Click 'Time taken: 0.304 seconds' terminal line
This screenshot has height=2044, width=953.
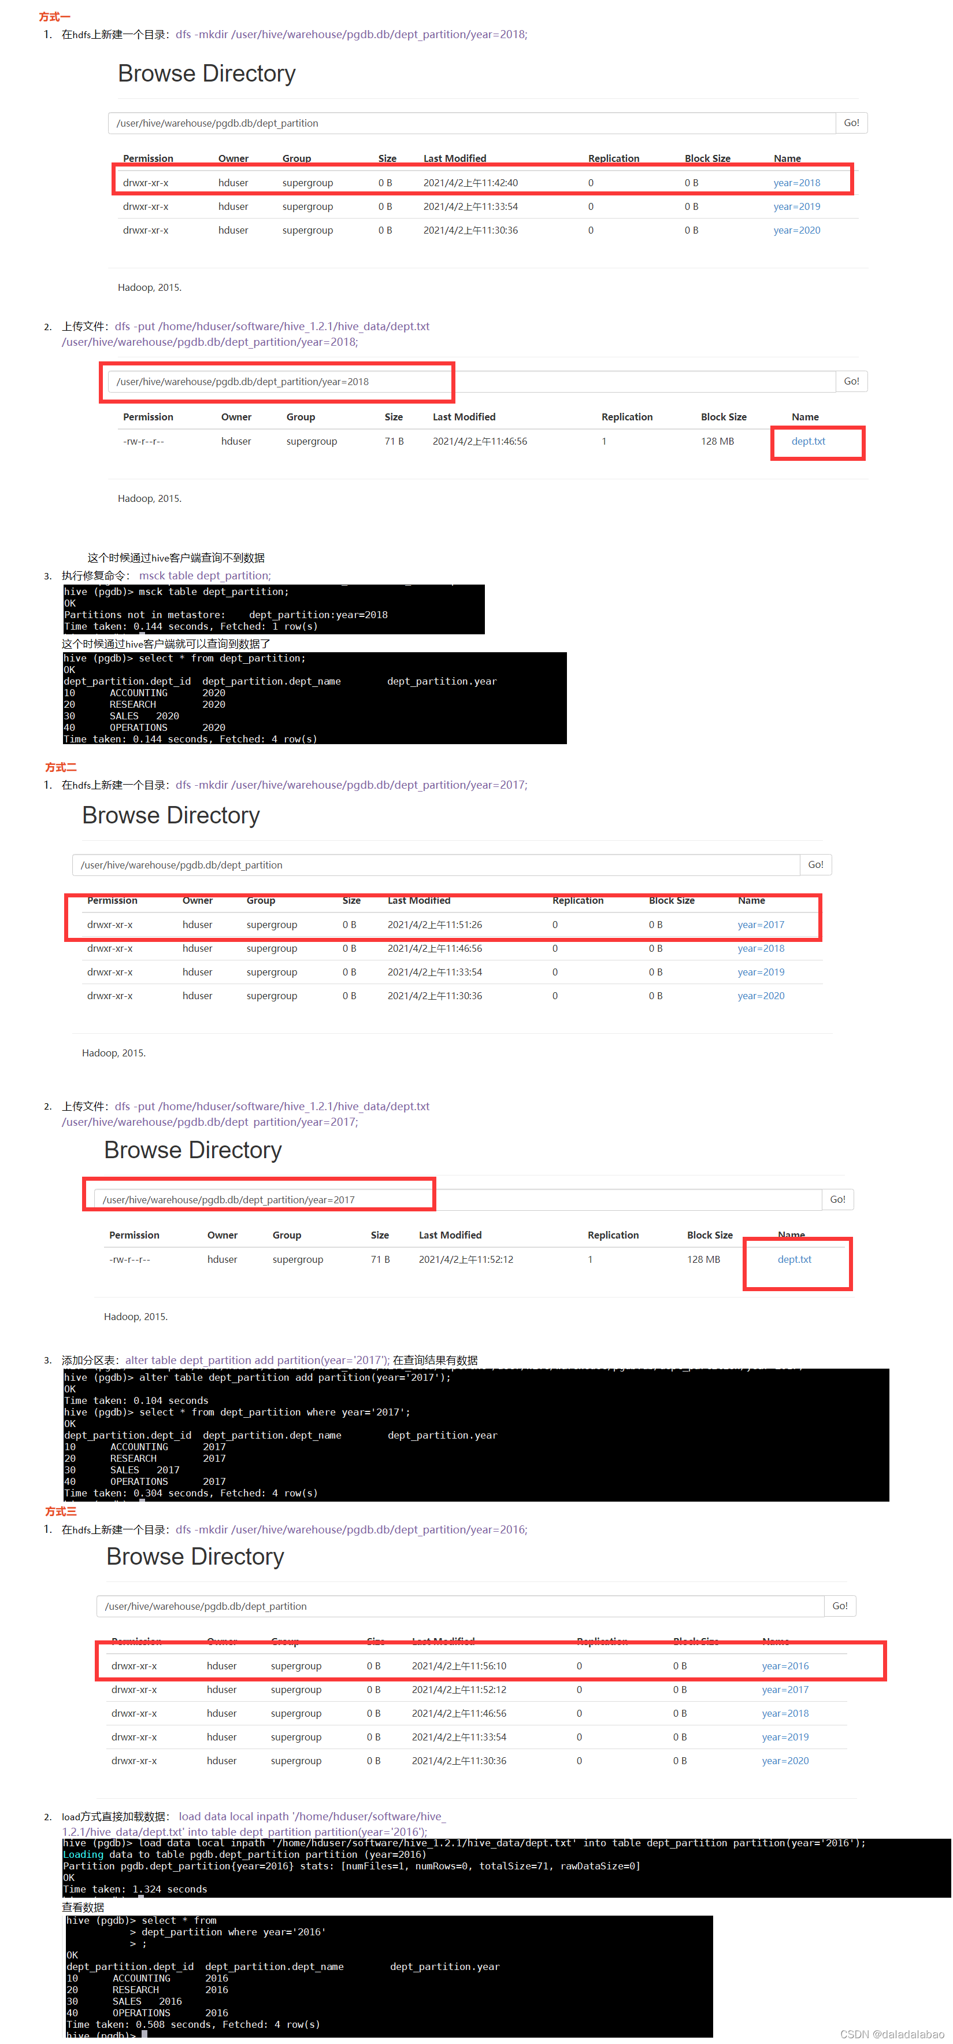191,1494
